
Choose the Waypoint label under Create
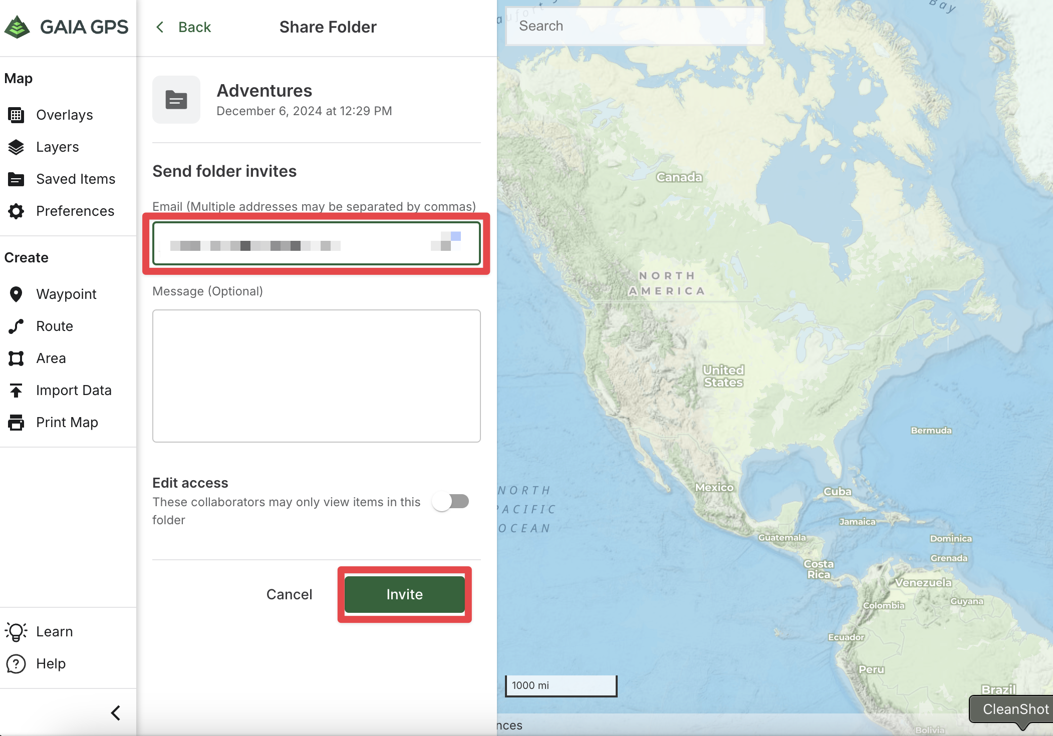pyautogui.click(x=66, y=294)
